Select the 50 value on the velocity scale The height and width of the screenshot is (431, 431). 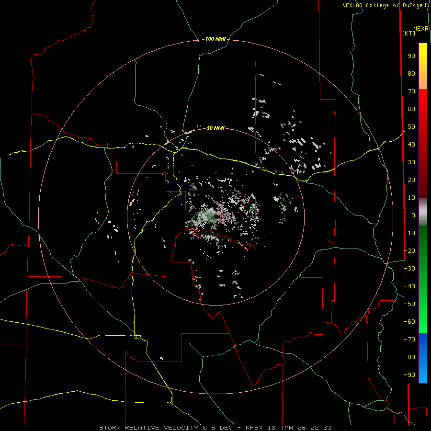click(x=411, y=127)
